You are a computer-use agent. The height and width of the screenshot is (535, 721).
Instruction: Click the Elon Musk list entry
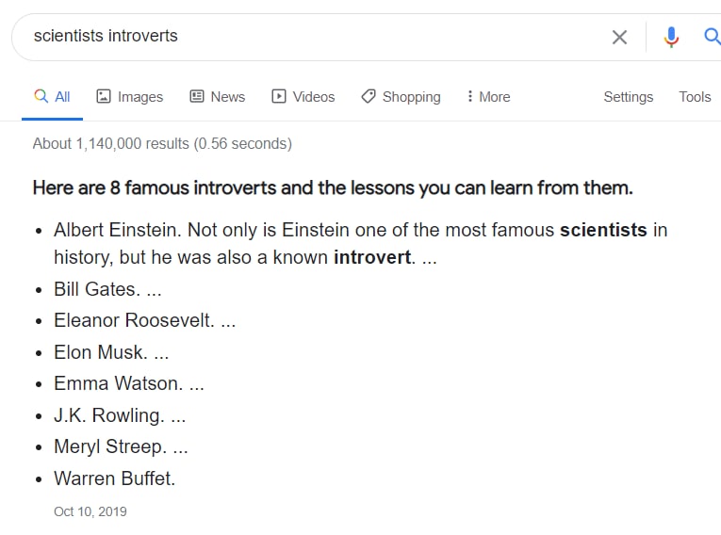click(111, 352)
